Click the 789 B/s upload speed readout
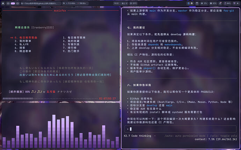Viewport: 241px width, 150px height. click(81, 3)
